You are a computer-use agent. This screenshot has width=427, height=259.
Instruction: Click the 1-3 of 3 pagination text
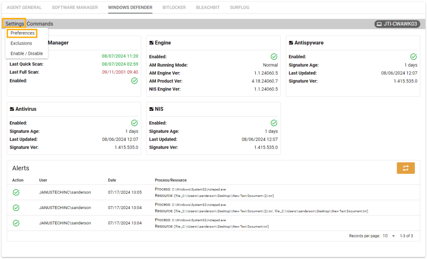(406, 236)
